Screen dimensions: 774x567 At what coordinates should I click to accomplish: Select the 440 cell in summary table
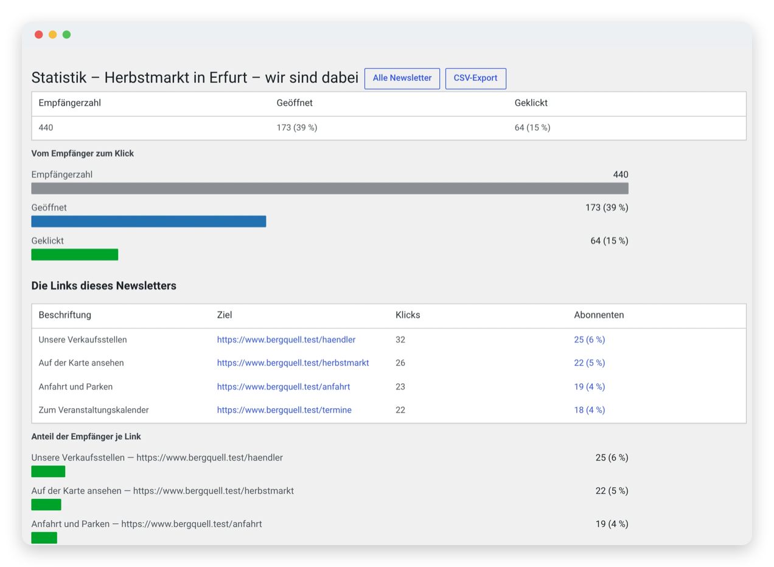point(46,128)
